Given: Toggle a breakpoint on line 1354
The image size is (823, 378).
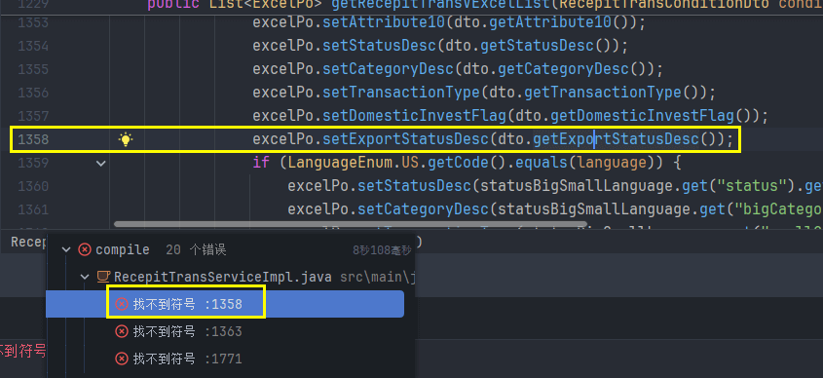Looking at the screenshot, I should [33, 46].
